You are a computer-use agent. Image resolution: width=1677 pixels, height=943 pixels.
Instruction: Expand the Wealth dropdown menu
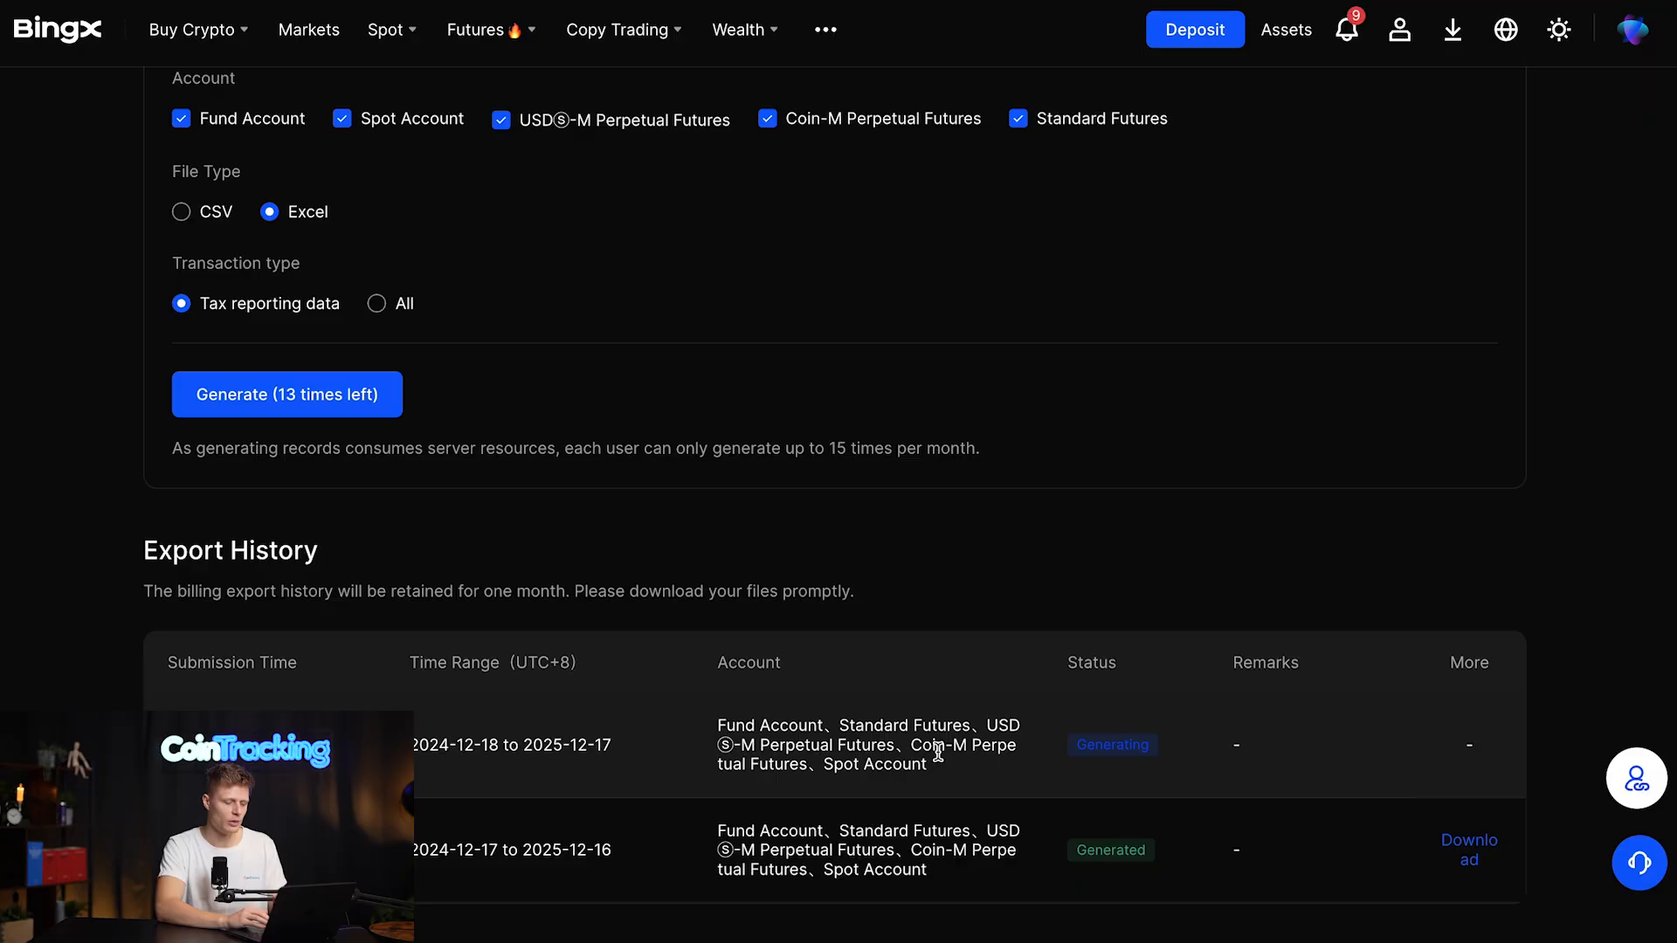pos(744,30)
